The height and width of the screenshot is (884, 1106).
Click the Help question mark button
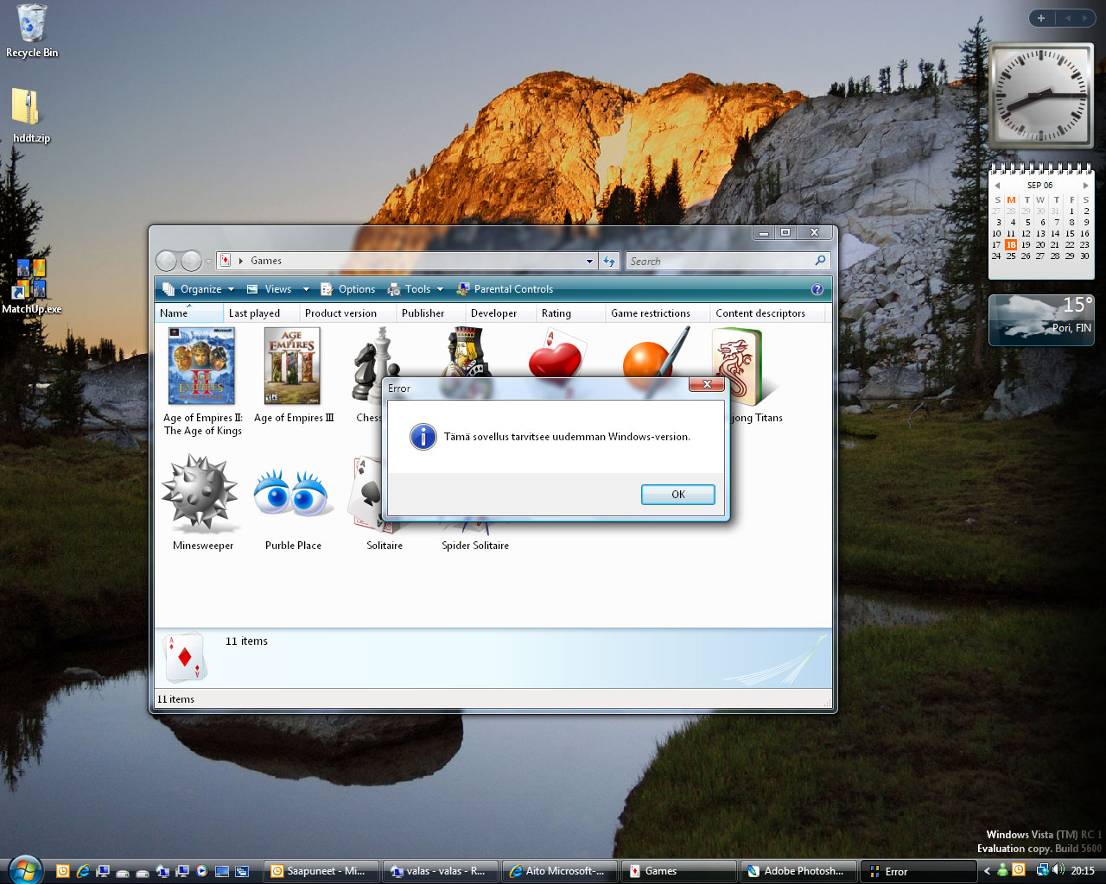click(x=817, y=289)
